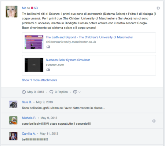This screenshot has height=146, width=165.
Task: Click the pink 5B group color square
Action: 32,8
